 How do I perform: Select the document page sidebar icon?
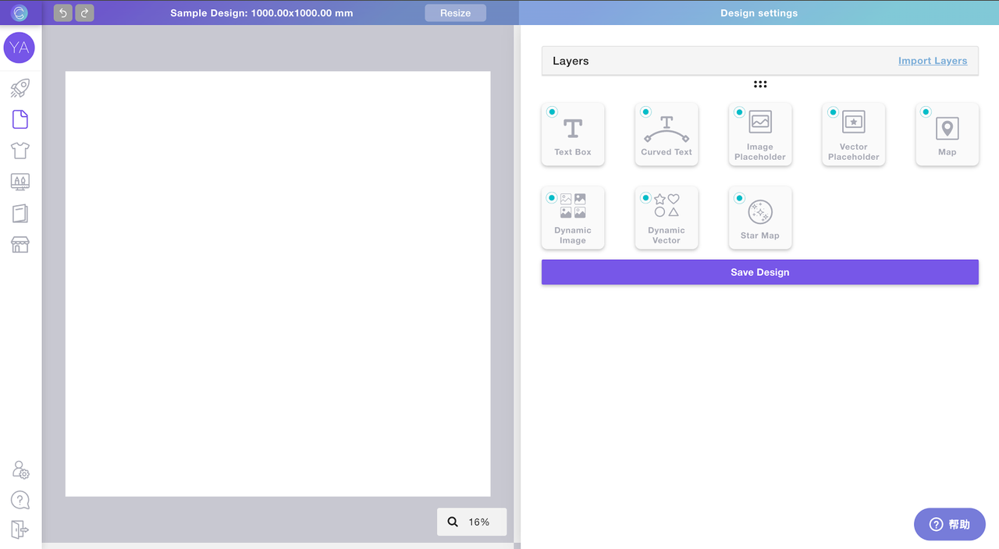coord(20,119)
